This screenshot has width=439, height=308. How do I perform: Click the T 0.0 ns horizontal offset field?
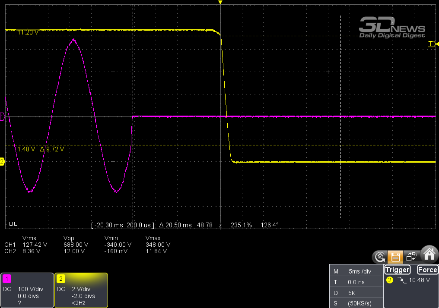click(356, 282)
